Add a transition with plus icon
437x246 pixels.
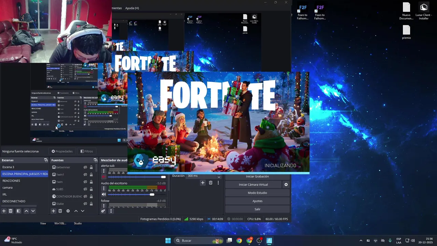tap(202, 183)
